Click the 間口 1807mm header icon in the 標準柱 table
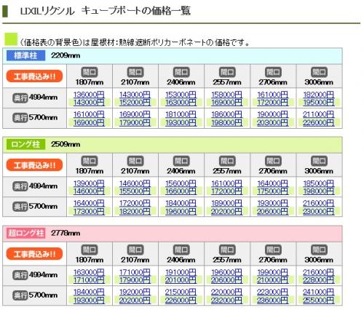The image size is (364, 310). [x=90, y=72]
